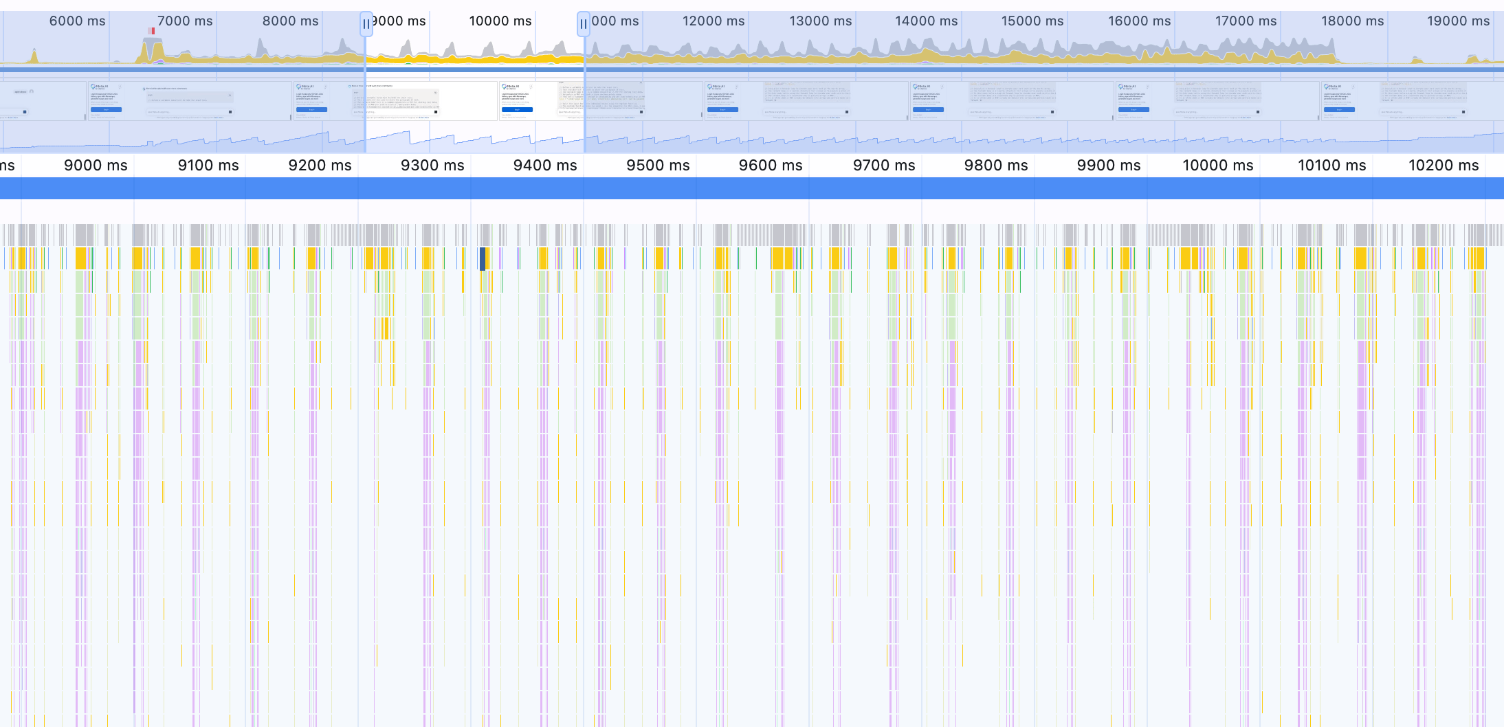Image resolution: width=1504 pixels, height=727 pixels.
Task: Click the wide blue track bar below the ruler
Action: click(x=752, y=188)
